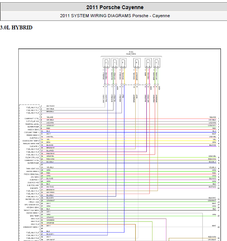
Task: Click right-side 'BLK/BLU' label at terminal 14
Action: click(212, 162)
